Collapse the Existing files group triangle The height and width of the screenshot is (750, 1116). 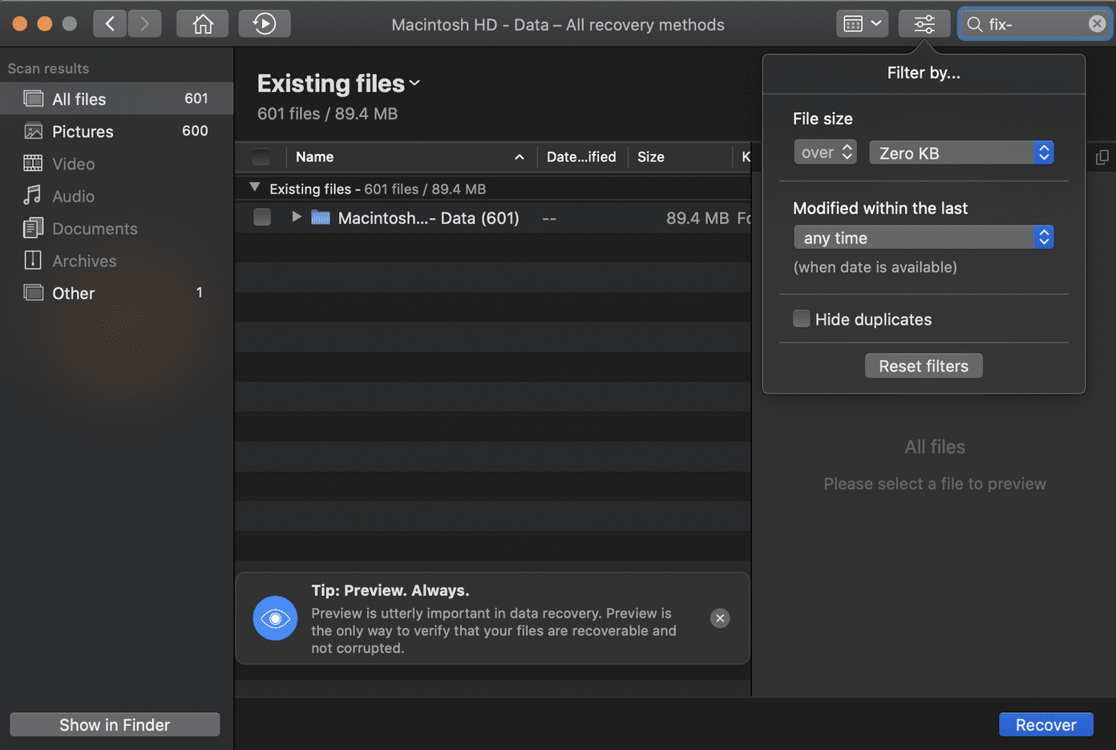coord(255,188)
